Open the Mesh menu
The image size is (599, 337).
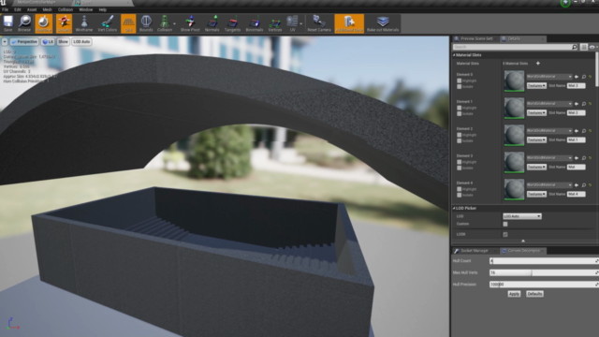[x=48, y=9]
